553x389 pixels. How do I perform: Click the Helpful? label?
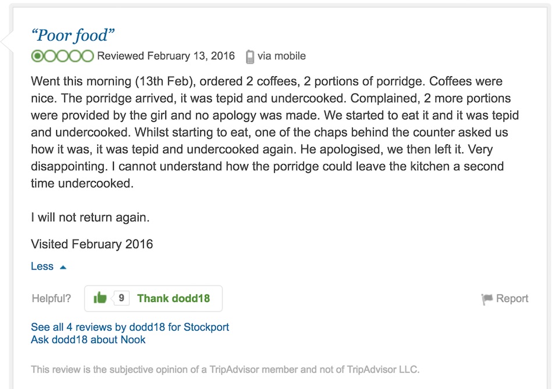[51, 298]
